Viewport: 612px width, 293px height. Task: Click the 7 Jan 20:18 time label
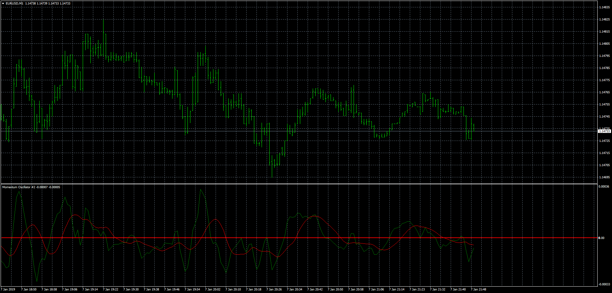(x=254, y=289)
